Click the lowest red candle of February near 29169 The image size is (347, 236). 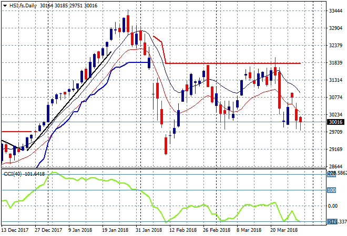tap(166, 146)
